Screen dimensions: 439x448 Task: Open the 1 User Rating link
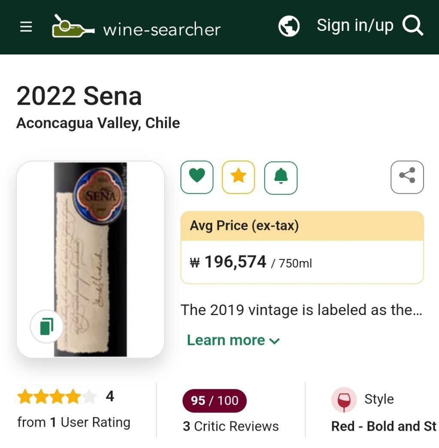click(x=74, y=423)
